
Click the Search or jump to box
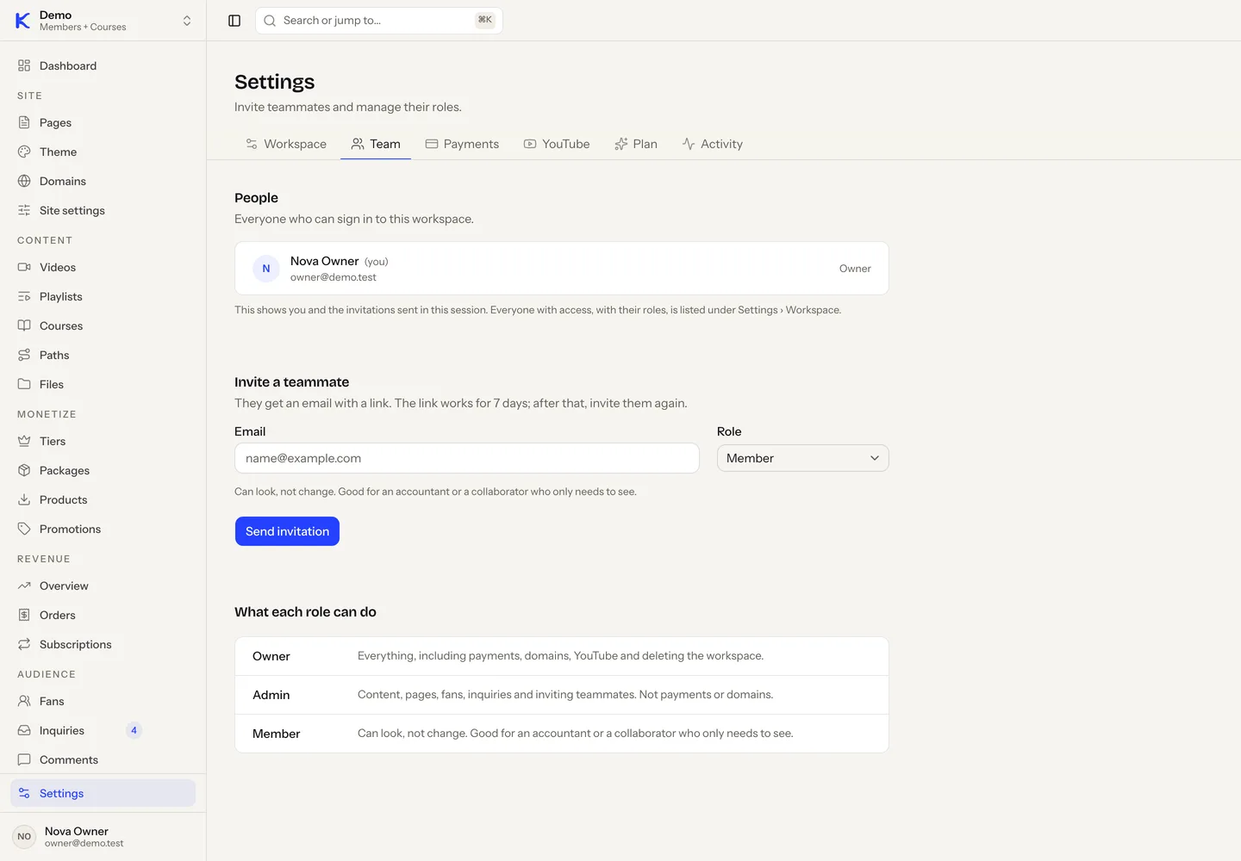[x=379, y=21]
